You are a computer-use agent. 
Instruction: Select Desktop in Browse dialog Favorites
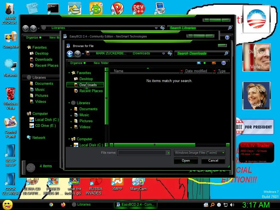pos(86,79)
